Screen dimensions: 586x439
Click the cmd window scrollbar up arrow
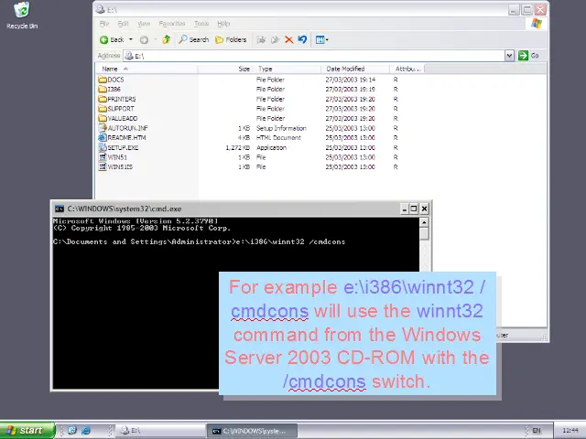pos(424,222)
